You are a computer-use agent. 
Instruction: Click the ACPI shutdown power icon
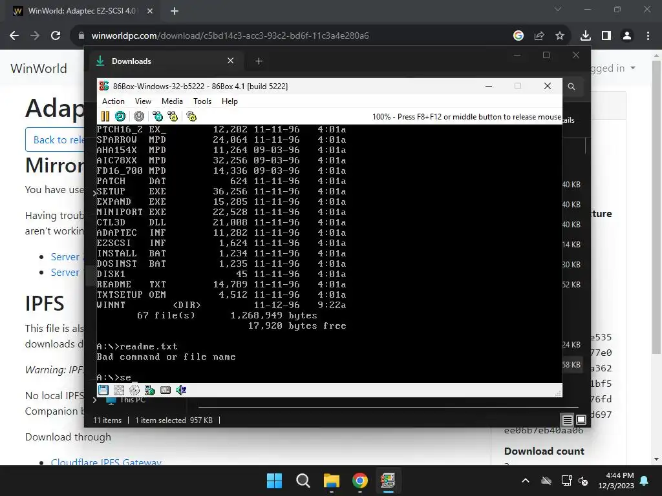139,116
